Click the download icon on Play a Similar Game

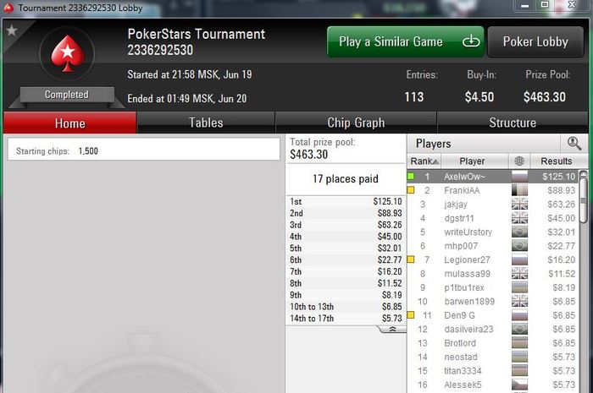pyautogui.click(x=471, y=41)
